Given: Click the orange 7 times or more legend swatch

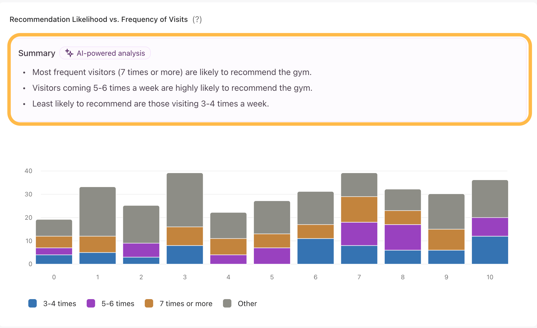Looking at the screenshot, I should click(149, 303).
